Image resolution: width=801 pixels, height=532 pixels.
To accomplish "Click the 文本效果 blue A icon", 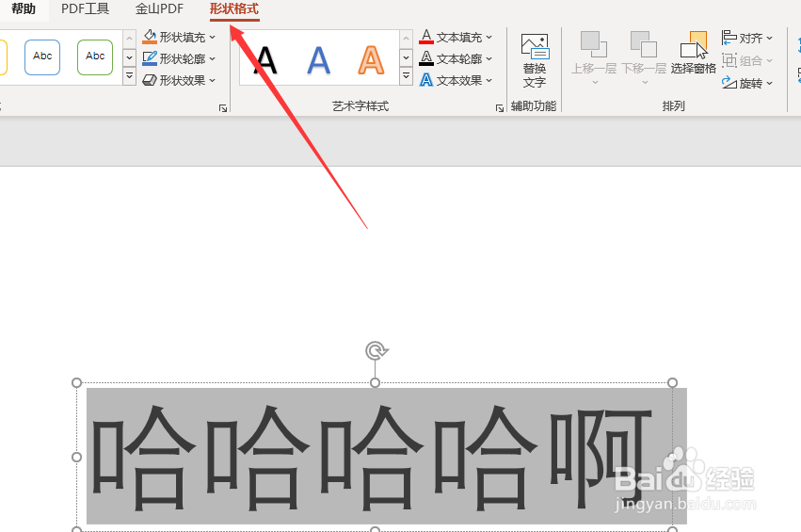I will (426, 80).
